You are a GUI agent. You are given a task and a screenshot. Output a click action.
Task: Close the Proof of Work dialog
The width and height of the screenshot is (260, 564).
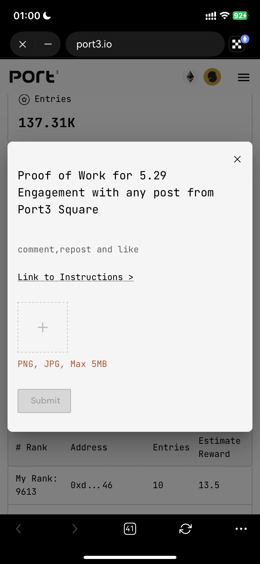click(x=237, y=159)
